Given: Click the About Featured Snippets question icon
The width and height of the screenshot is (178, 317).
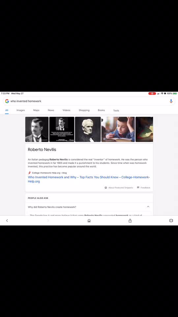Looking at the screenshot, I should 106,188.
